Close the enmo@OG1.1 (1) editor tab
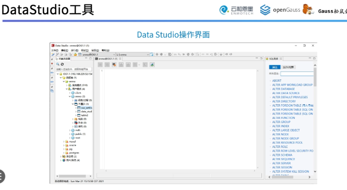347x190 pixels. pyautogui.click(x=120, y=59)
